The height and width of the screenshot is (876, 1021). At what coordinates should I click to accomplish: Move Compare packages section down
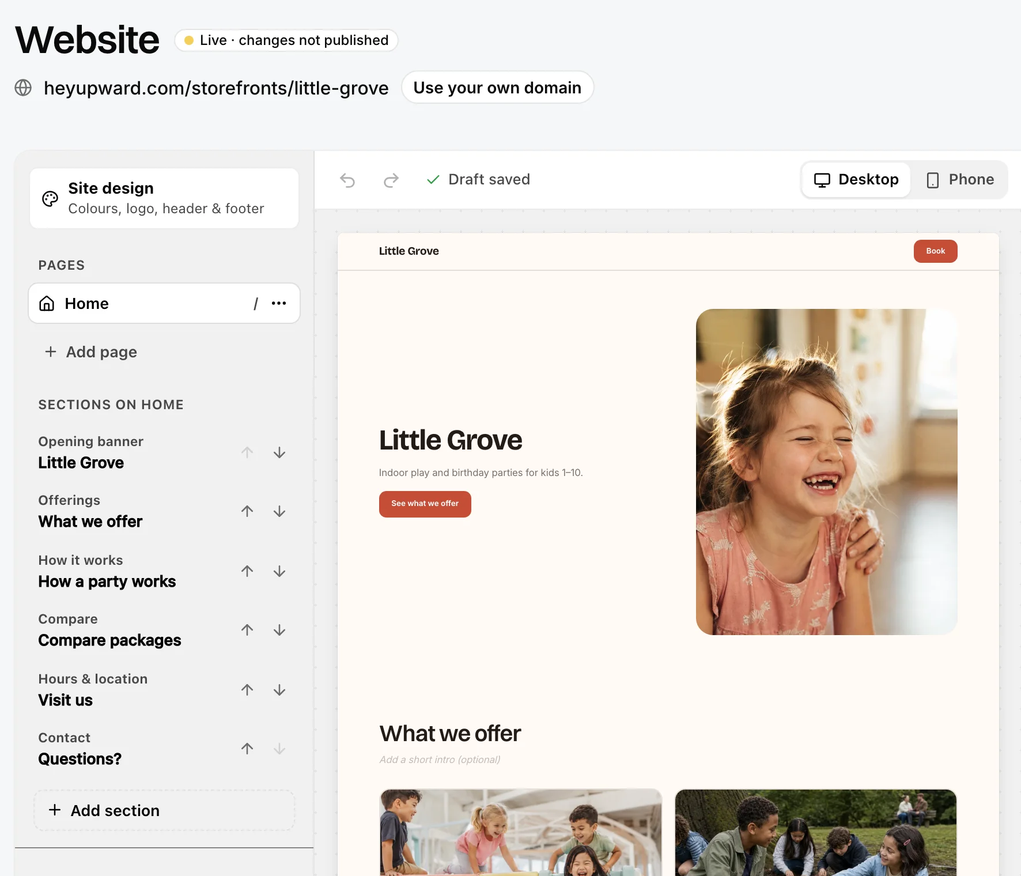pos(279,630)
